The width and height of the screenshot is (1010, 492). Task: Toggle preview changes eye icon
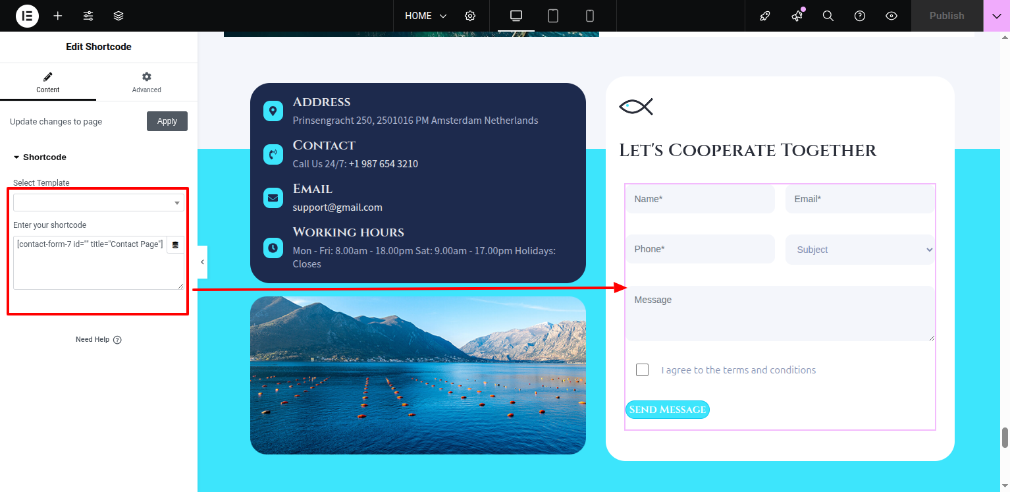pyautogui.click(x=891, y=16)
